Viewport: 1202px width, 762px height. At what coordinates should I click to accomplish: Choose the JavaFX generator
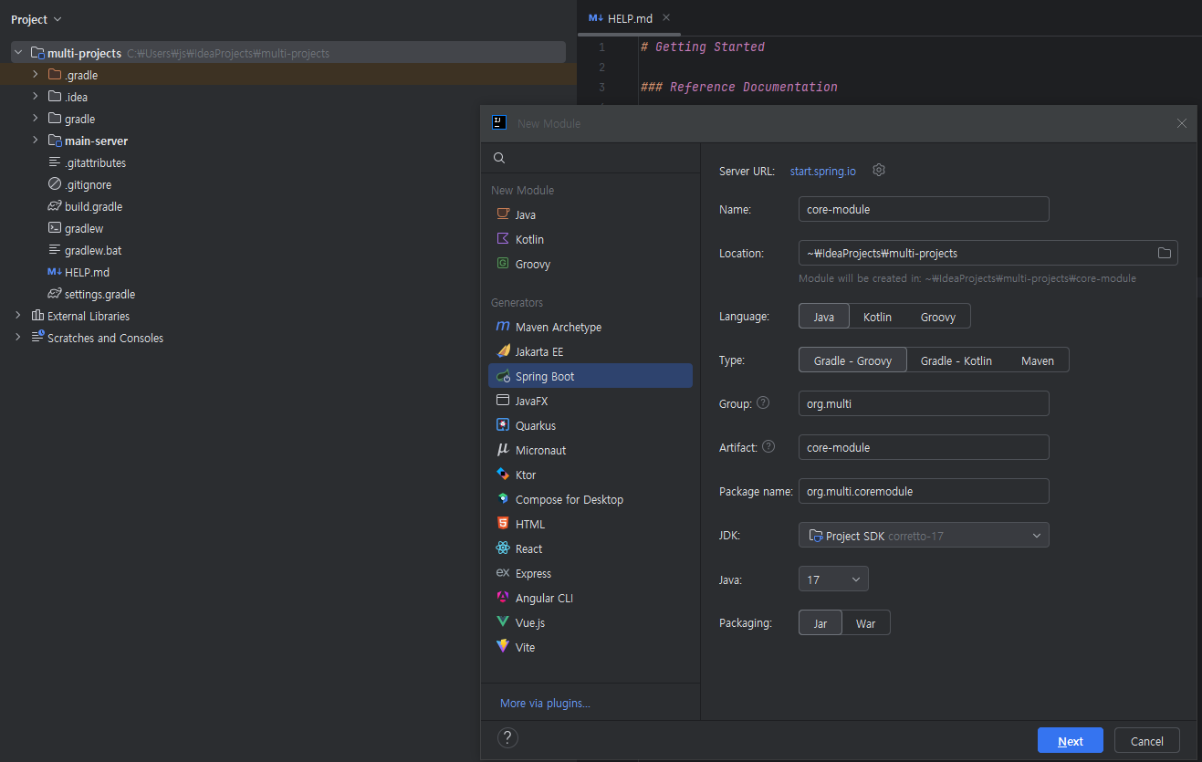click(x=591, y=401)
